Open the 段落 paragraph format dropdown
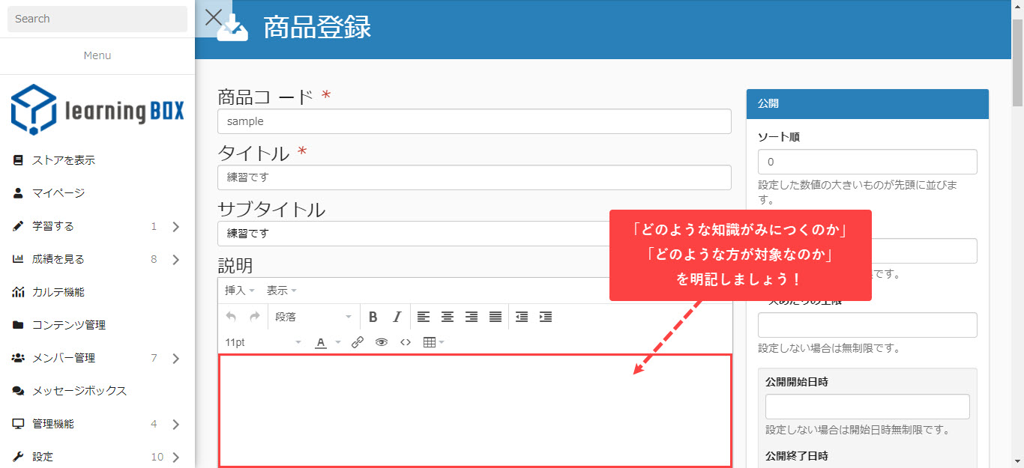The height and width of the screenshot is (468, 1024). click(x=313, y=317)
